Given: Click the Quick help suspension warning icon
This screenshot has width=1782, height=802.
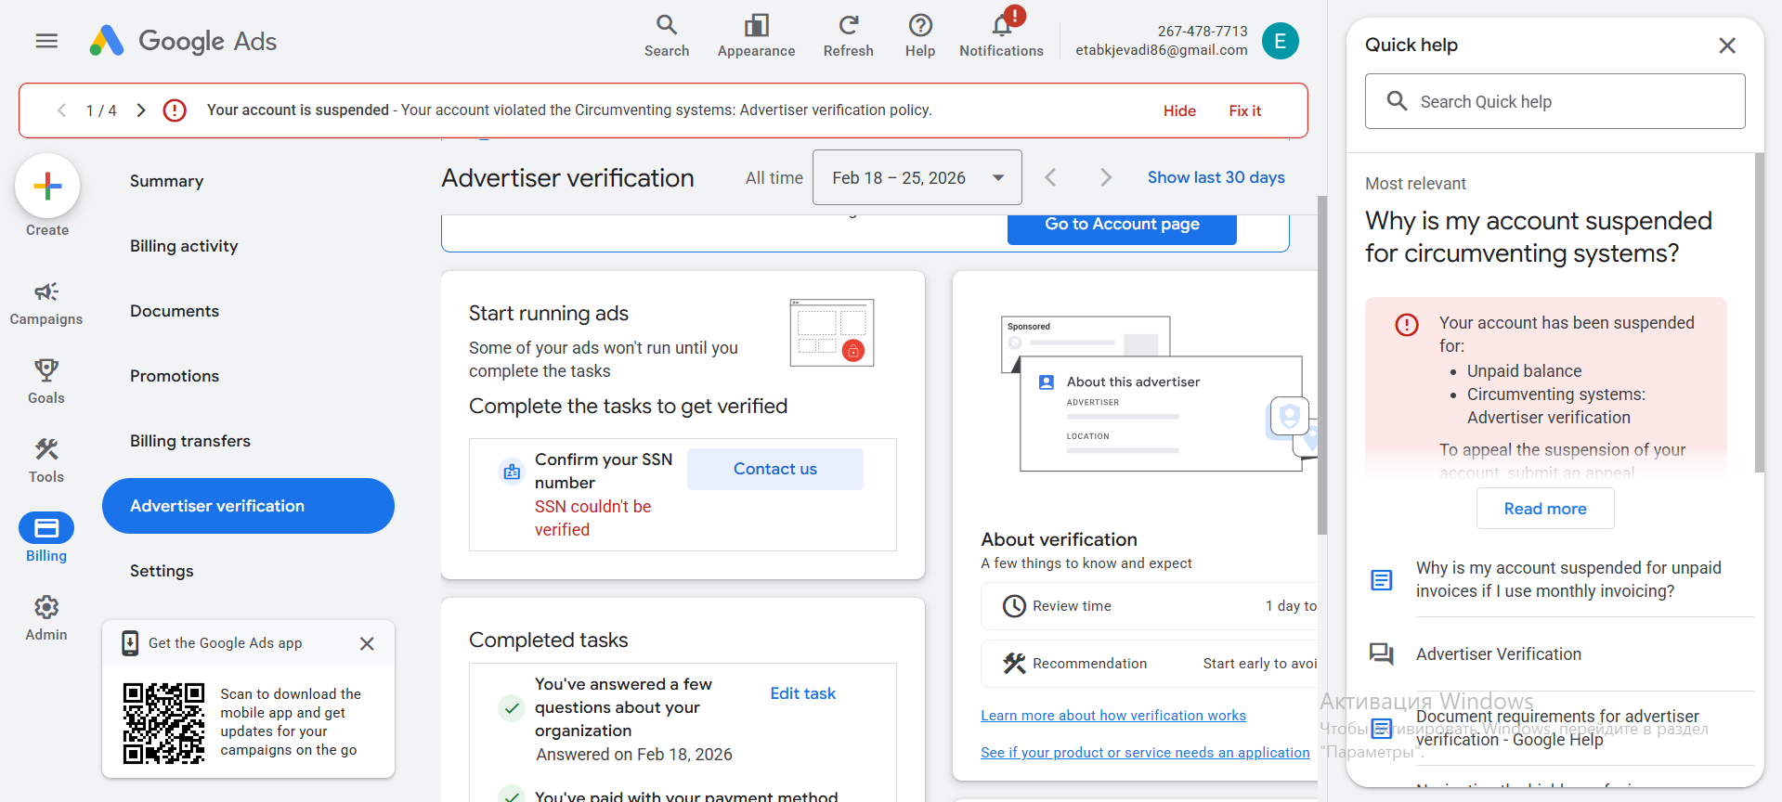Looking at the screenshot, I should pyautogui.click(x=1407, y=325).
